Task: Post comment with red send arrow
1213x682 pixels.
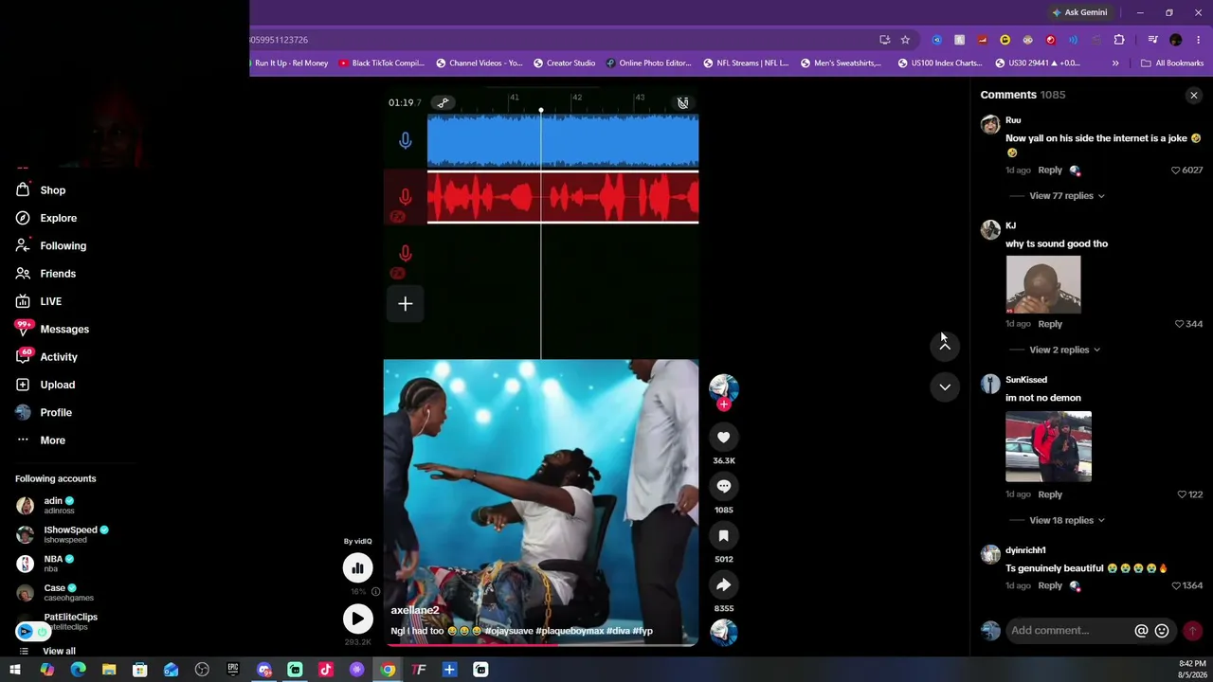Action: (1192, 631)
